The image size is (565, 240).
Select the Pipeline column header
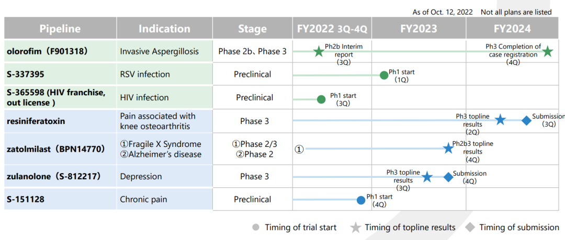(60, 29)
